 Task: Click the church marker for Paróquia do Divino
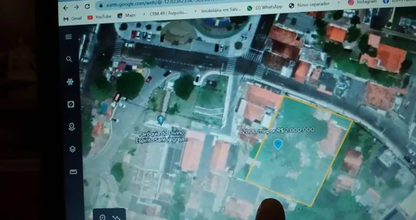(161, 120)
